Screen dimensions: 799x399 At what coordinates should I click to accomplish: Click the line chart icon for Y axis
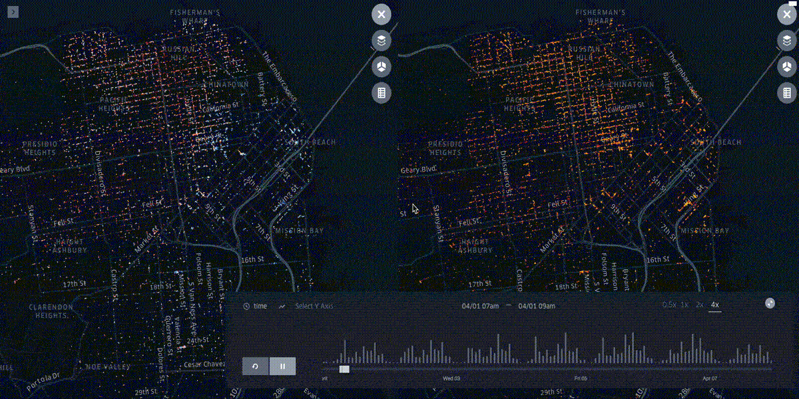282,306
